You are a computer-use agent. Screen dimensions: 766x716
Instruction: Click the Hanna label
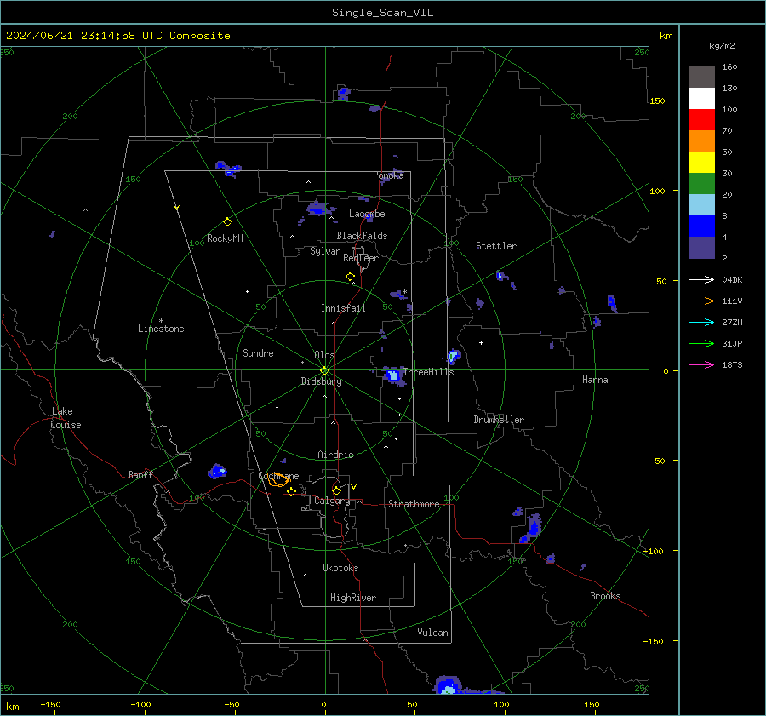(x=595, y=380)
